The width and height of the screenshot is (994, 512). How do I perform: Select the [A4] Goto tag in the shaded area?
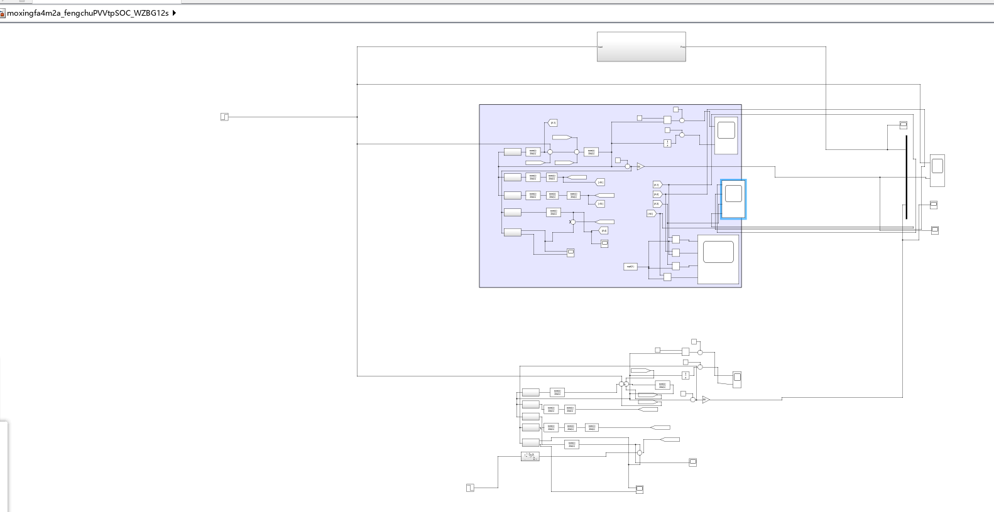[x=604, y=230]
